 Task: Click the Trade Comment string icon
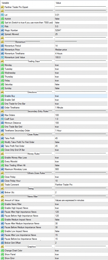point(2,185)
